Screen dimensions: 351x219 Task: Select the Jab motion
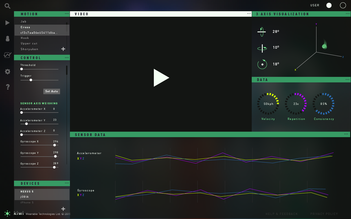[24, 21]
